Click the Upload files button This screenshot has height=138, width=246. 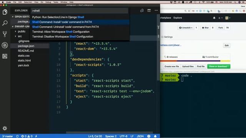[x=188, y=66]
